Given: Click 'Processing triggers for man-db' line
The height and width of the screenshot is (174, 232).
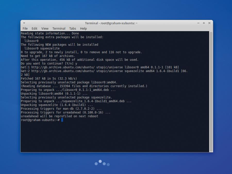Looking at the screenshot, I should pyautogui.click(x=61, y=109).
